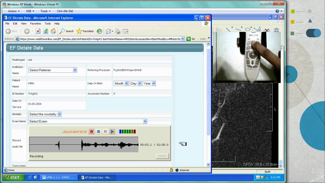325x183 pixels.
Task: Click the Forward arrow in the IE toolbar
Action: [27, 31]
